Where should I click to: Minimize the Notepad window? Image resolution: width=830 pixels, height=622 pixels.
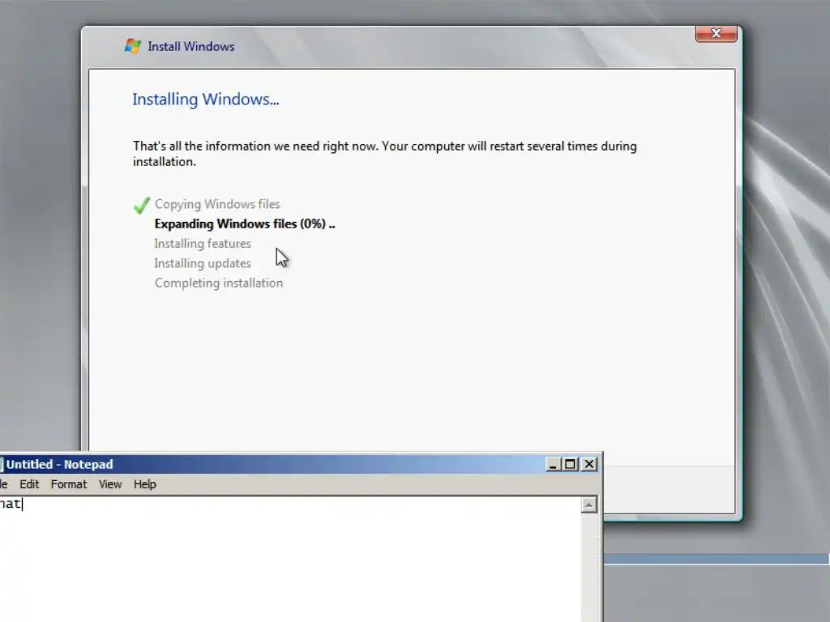click(x=553, y=464)
